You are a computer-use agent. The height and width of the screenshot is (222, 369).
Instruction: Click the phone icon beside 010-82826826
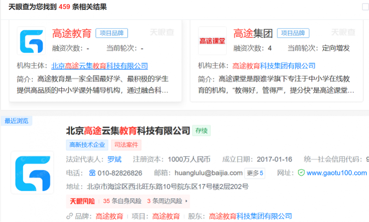click(92, 173)
